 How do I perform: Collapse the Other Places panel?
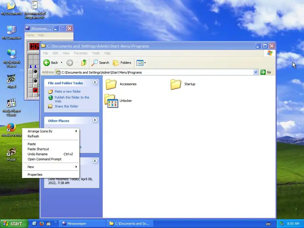[x=95, y=120]
